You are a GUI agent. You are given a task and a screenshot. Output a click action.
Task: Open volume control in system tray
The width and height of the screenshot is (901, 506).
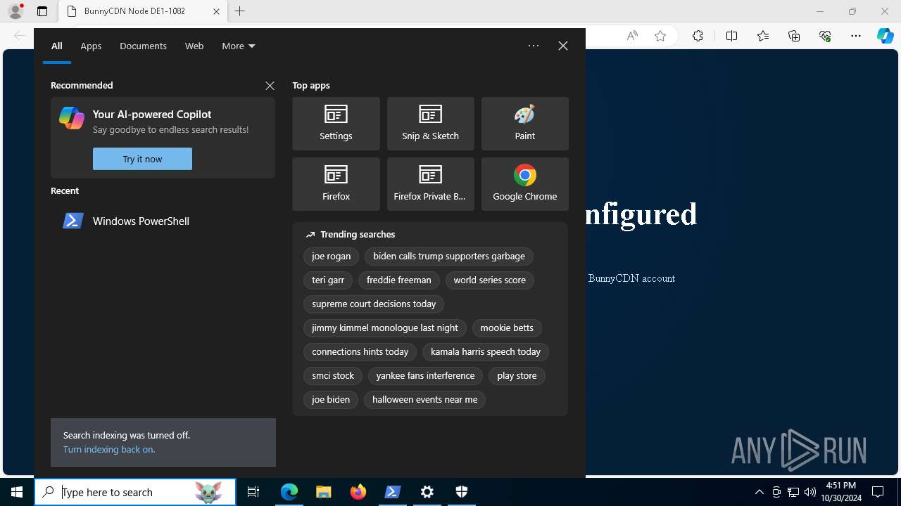(810, 492)
